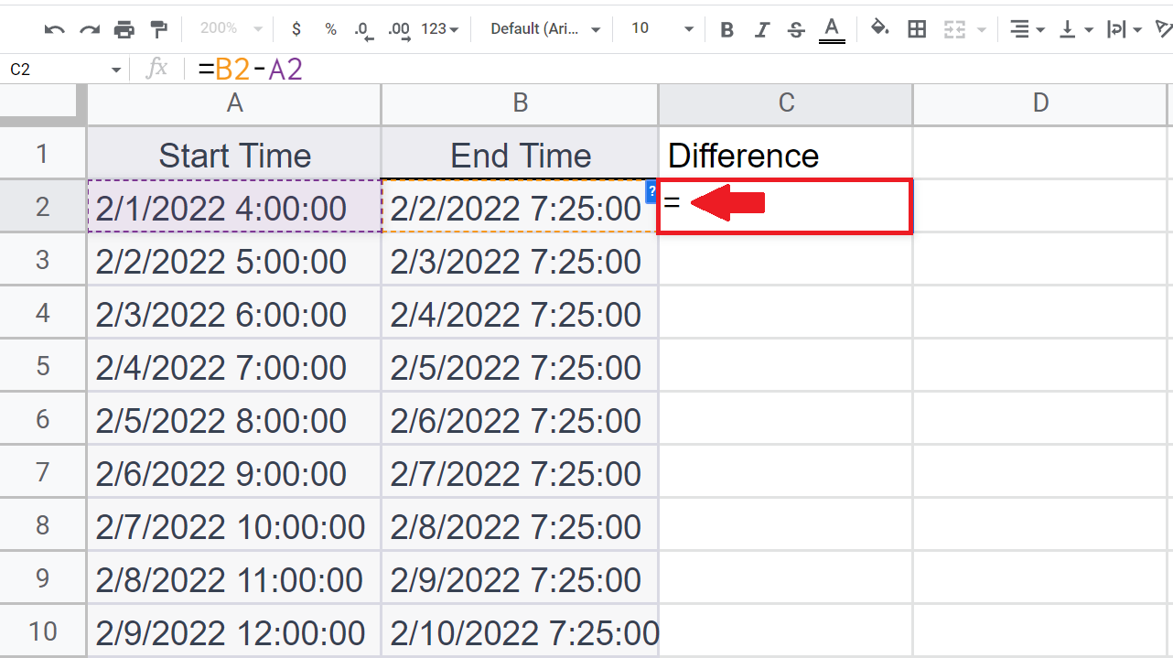
Task: Select cell with 2/7/2022 7:25:00
Action: 520,471
